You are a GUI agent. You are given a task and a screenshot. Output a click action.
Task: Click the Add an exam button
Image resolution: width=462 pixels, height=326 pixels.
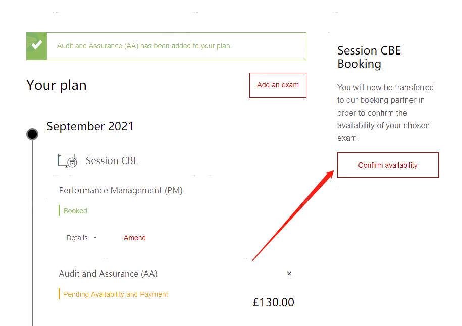coord(278,85)
